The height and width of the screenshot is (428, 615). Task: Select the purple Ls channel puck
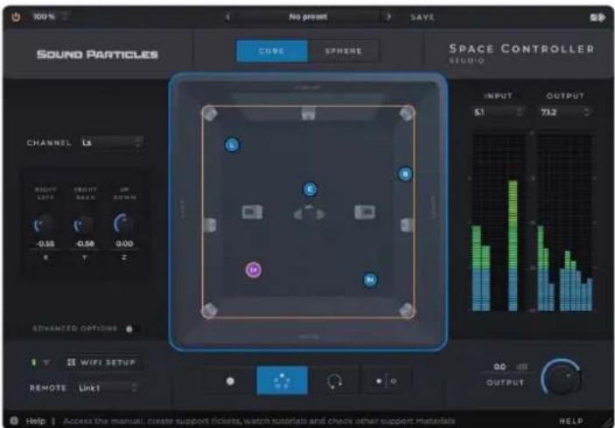(x=254, y=270)
